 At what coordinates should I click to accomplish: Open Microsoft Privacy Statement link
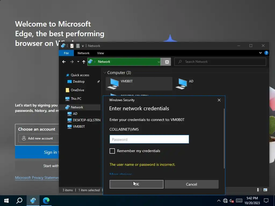click(37, 178)
